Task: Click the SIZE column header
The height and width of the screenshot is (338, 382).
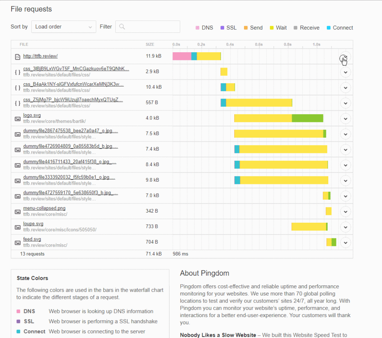Action: point(150,44)
